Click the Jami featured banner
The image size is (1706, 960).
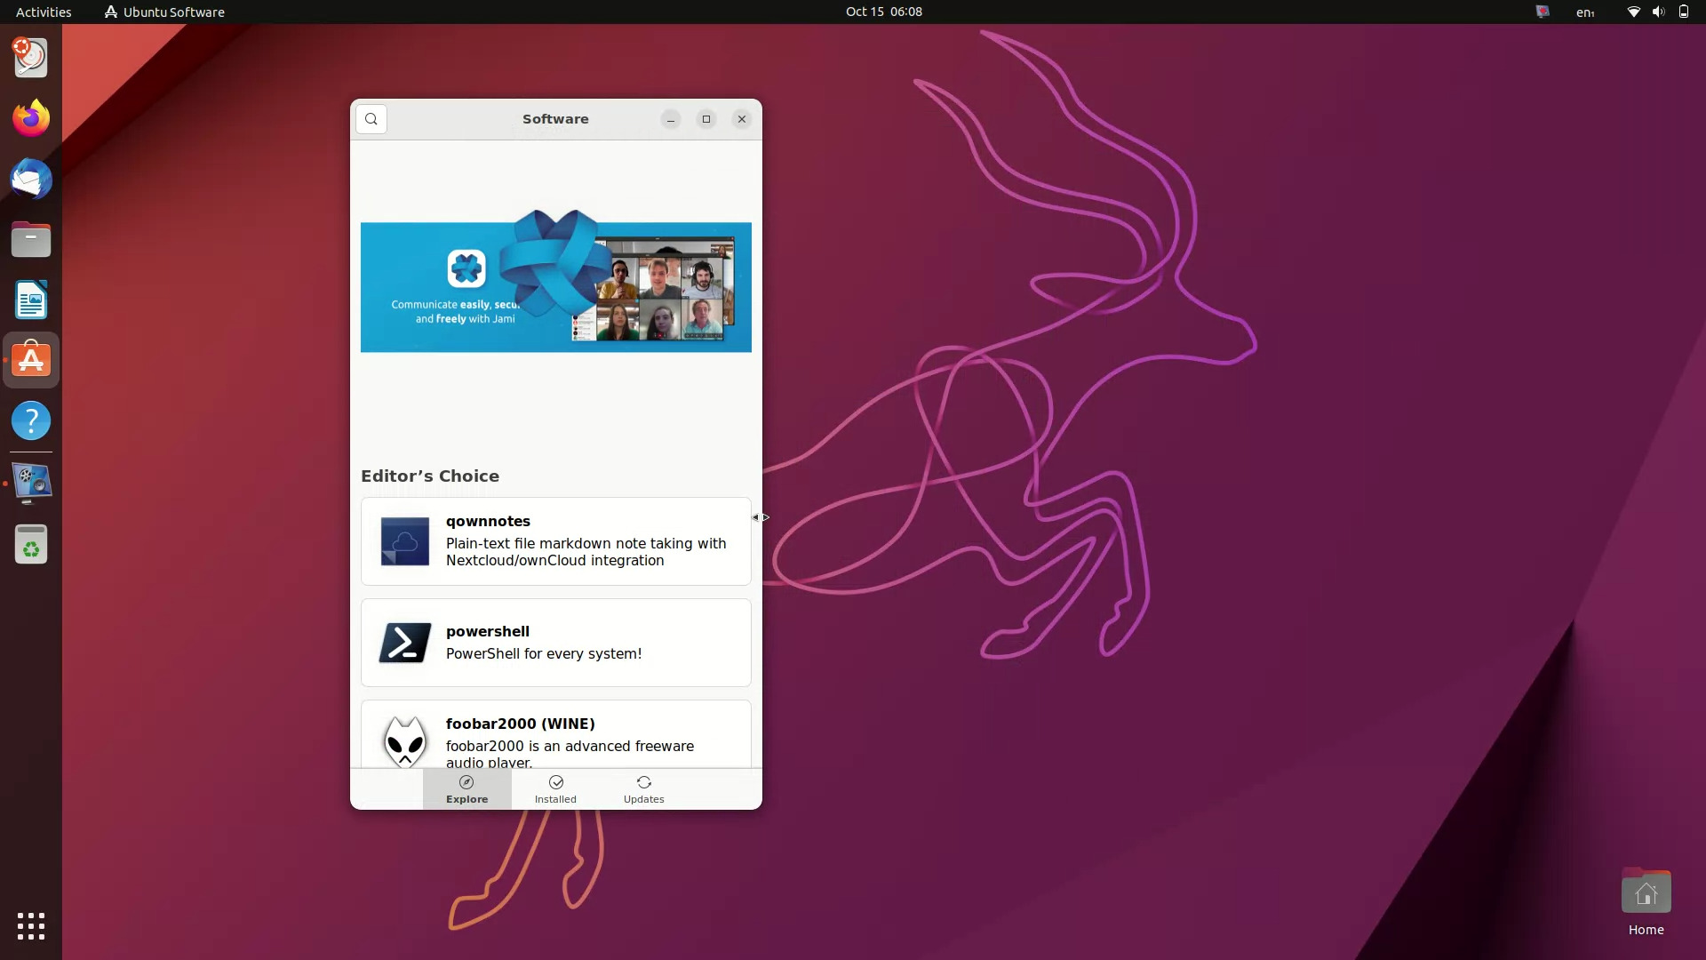tap(555, 286)
